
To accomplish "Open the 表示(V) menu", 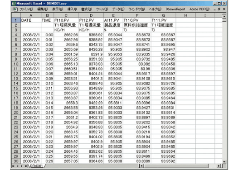I will pyautogui.click(x=58, y=9).
